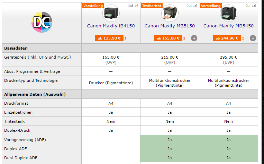Image resolution: width=264 pixels, height=164 pixels.
Task: Open Canon Maxify MB5150 printer thumbnail
Action: 170,13
